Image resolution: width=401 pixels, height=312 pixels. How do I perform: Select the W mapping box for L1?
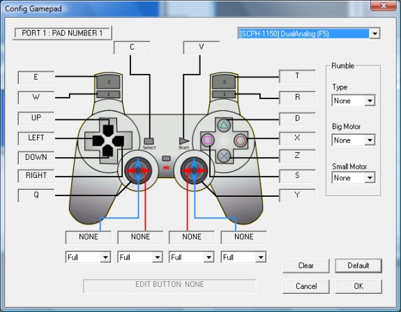click(36, 98)
